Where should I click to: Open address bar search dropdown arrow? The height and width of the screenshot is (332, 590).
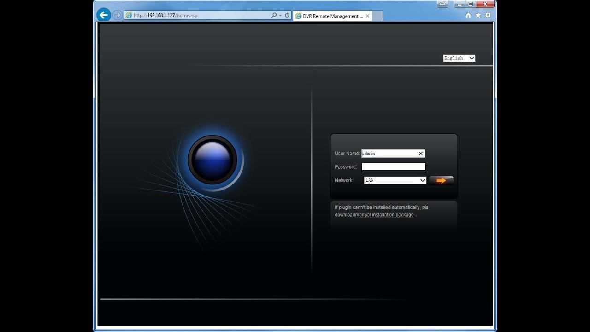280,15
